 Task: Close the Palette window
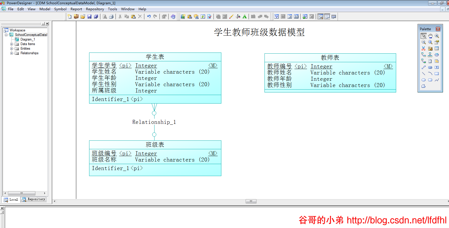click(438, 29)
